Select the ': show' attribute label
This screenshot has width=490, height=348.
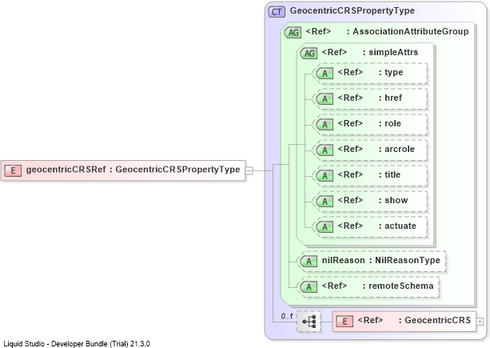pyautogui.click(x=393, y=201)
